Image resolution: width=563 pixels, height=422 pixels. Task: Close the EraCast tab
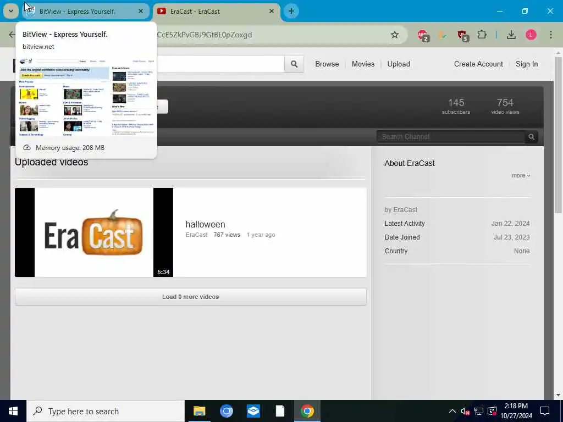[272, 12]
